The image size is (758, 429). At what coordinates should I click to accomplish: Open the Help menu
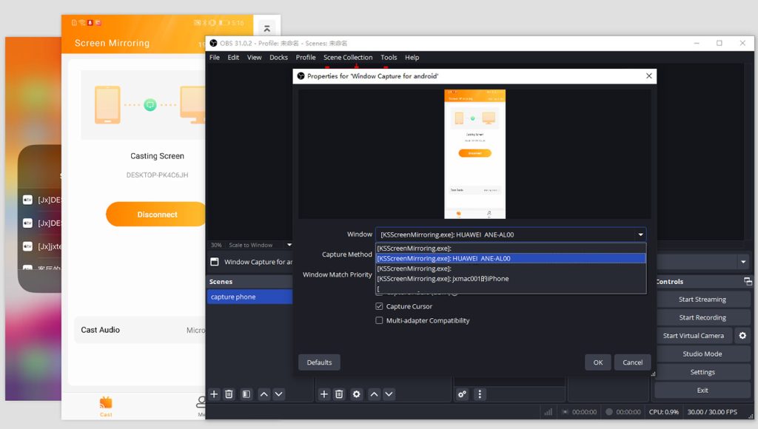coord(412,57)
